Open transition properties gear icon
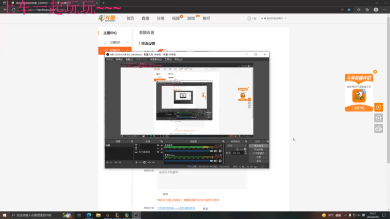The width and height of the screenshot is (390, 219). (245, 149)
